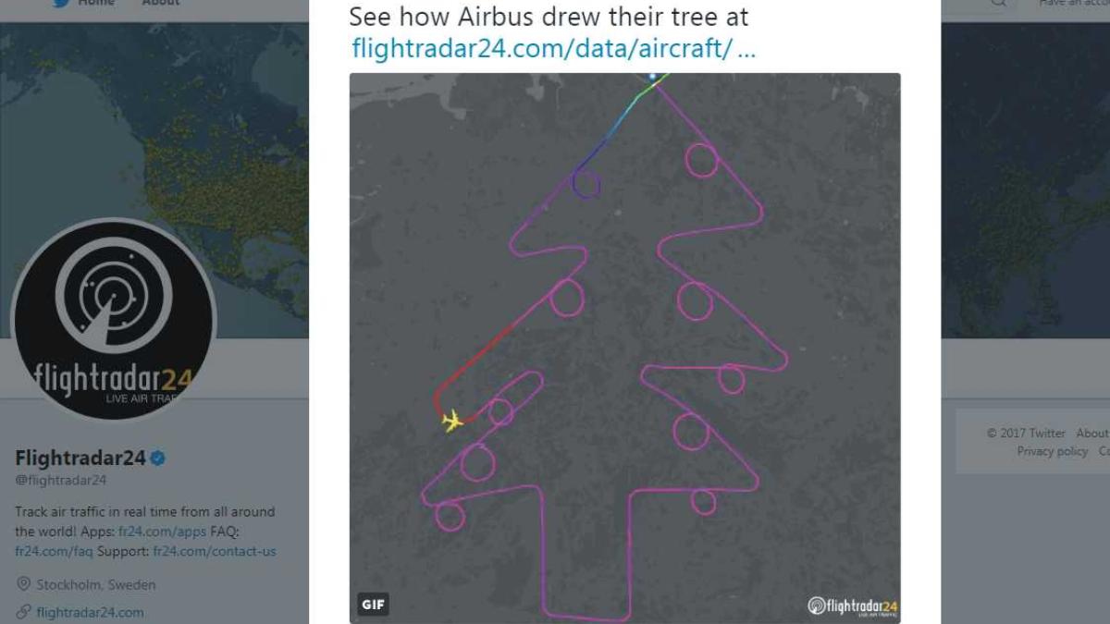The image size is (1110, 624).
Task: Open the Privacy policy link
Action: 1052,451
